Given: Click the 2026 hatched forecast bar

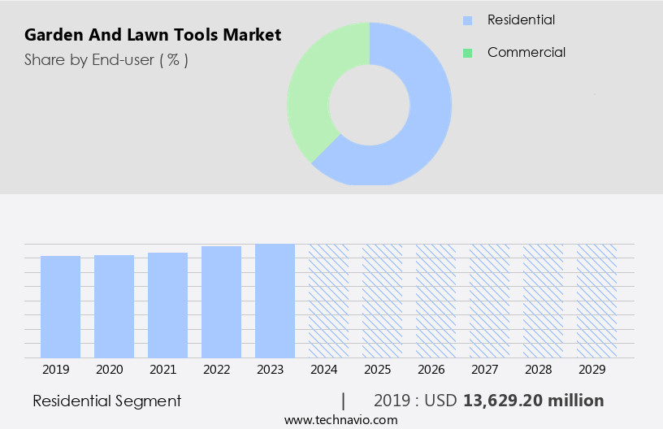Looking at the screenshot, I should tap(436, 301).
